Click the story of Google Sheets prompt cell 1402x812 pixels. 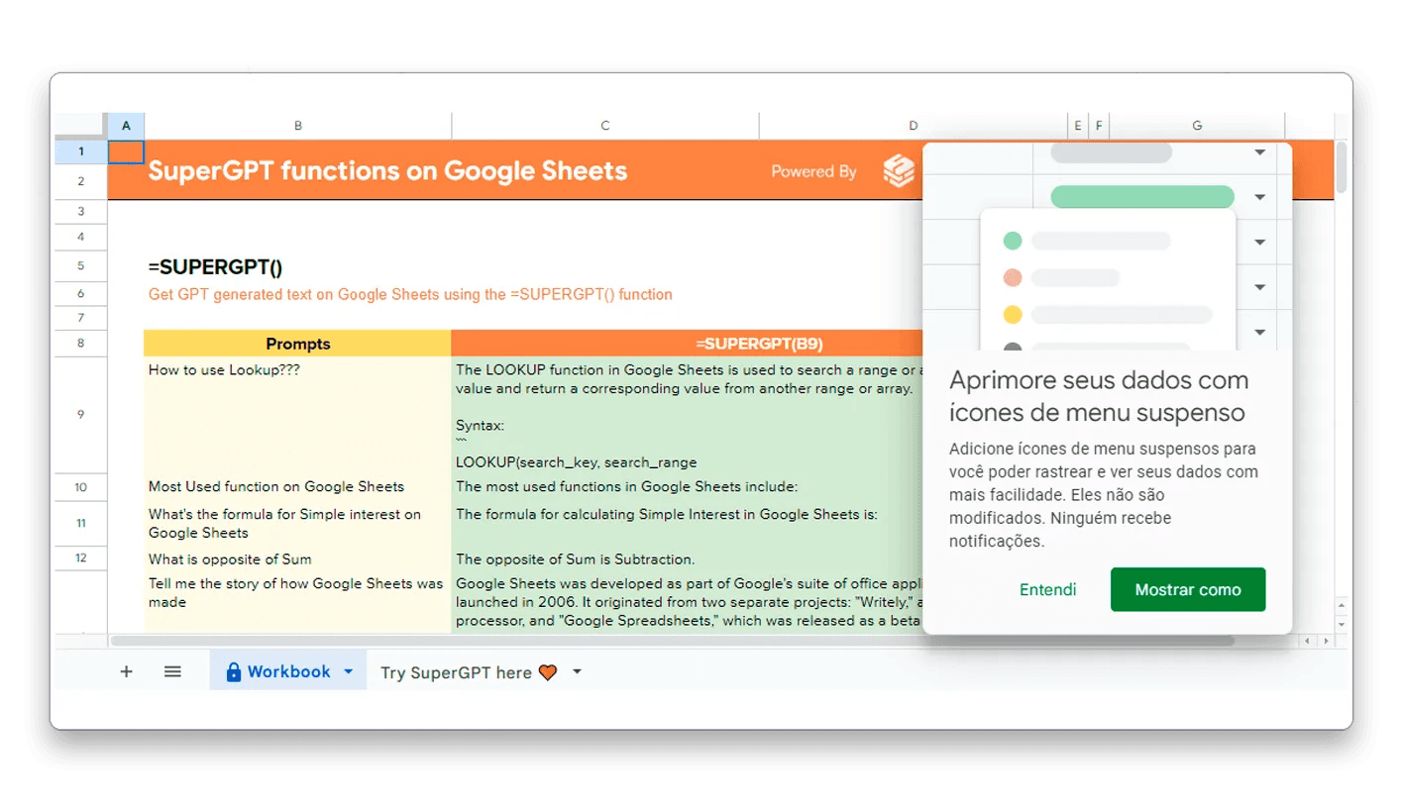[x=297, y=602]
